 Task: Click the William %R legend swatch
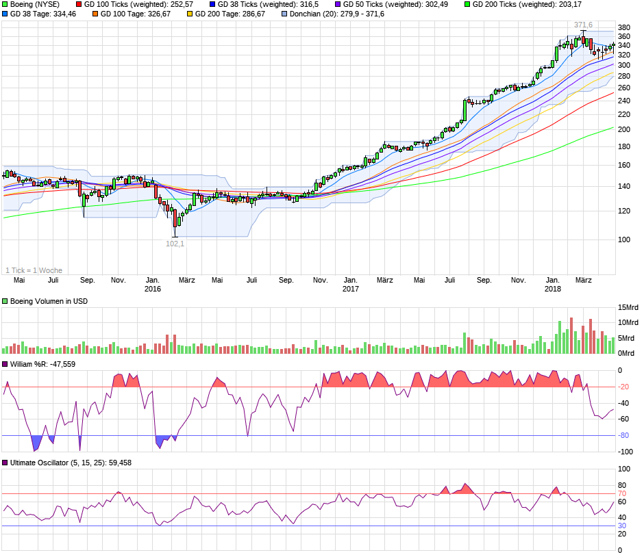[x=5, y=364]
